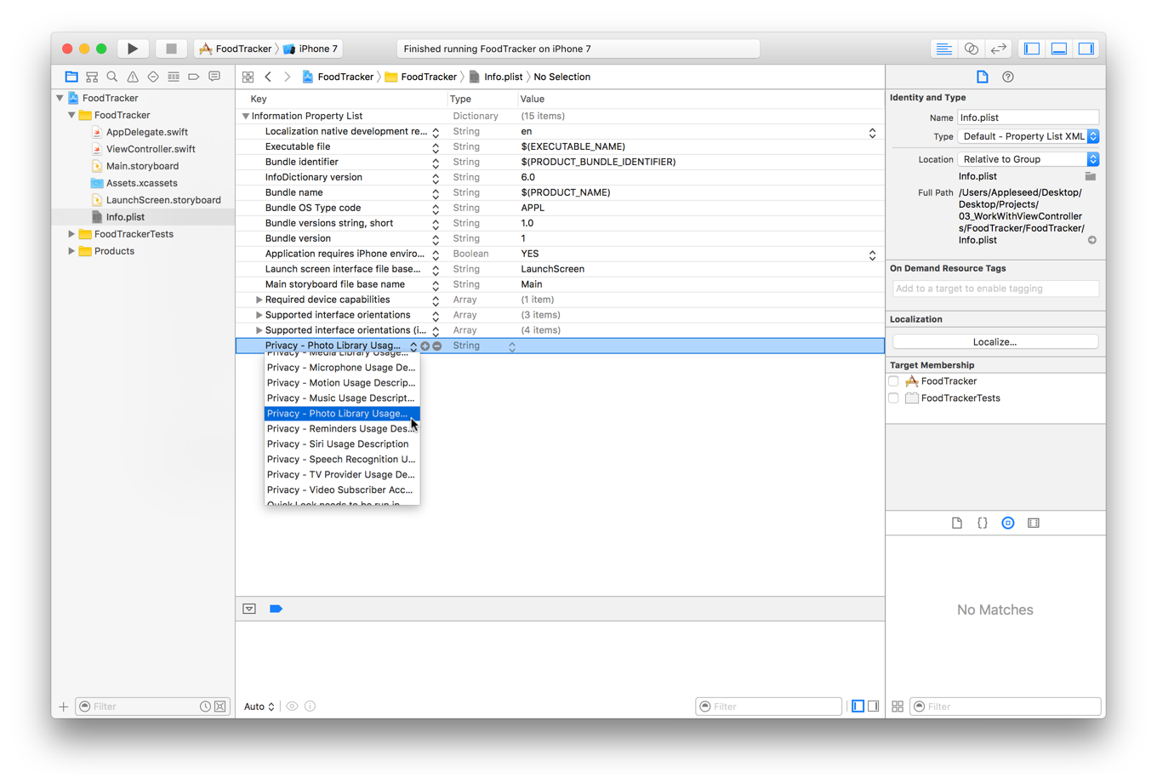Image resolution: width=1157 pixels, height=784 pixels.
Task: Toggle breakpoints activation in debug bar
Action: [x=276, y=609]
